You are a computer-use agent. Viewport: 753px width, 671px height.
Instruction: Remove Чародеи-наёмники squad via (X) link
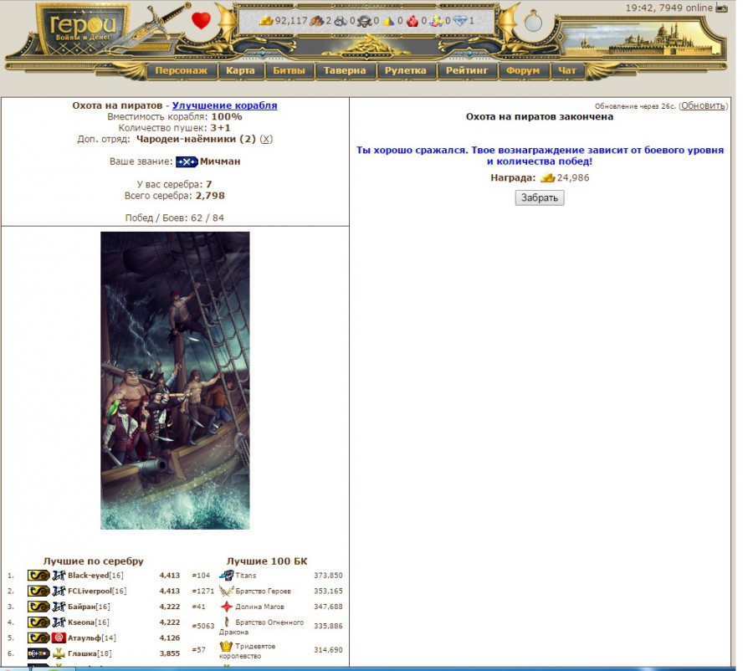tap(266, 139)
